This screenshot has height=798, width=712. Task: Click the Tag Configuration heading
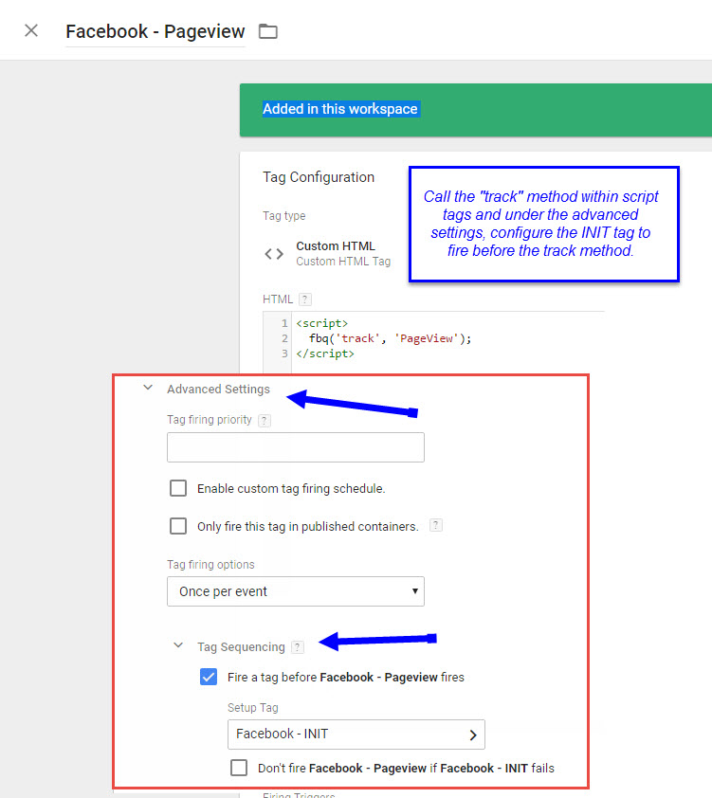pos(319,177)
